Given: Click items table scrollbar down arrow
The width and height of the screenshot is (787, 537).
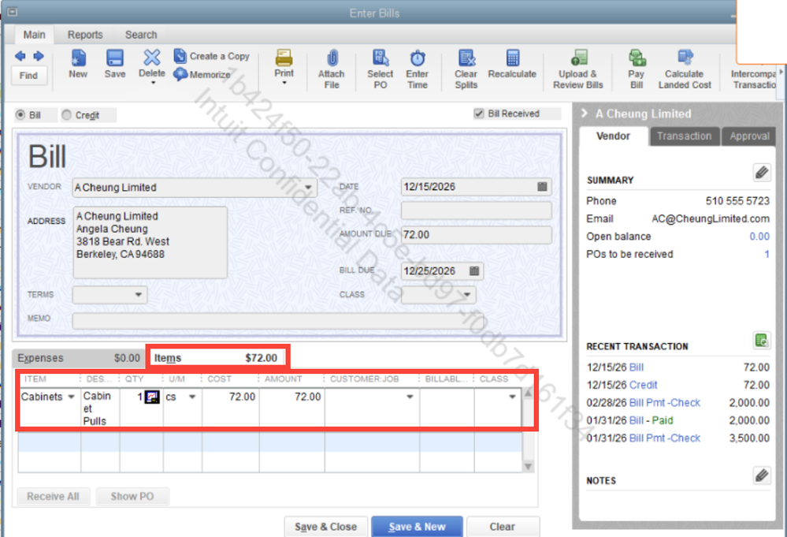Looking at the screenshot, I should [x=528, y=467].
